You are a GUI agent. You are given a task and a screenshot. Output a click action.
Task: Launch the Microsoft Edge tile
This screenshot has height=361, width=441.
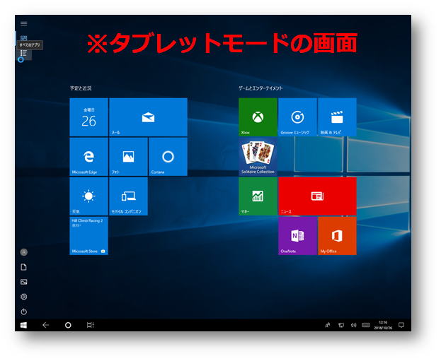pyautogui.click(x=88, y=157)
